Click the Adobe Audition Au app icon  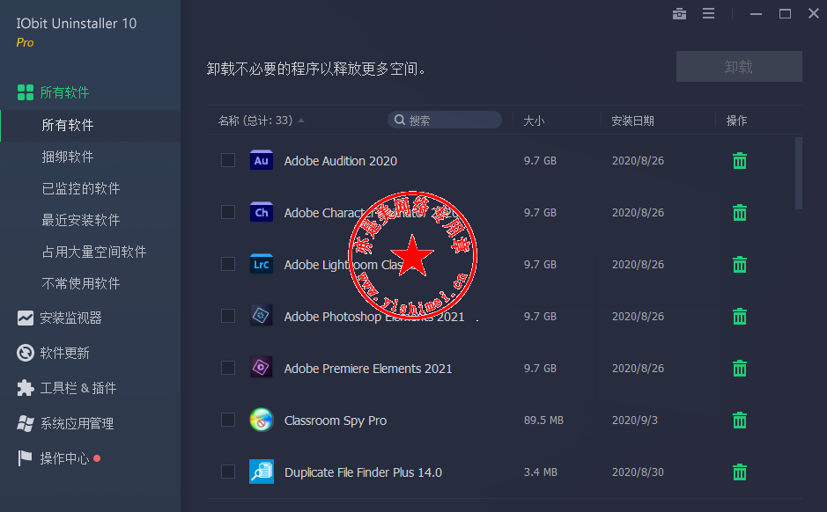(261, 160)
